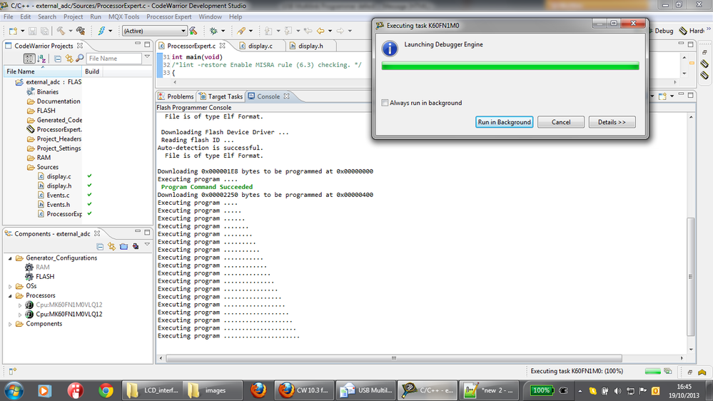The image size is (713, 401).
Task: Open the MQX Tools menu
Action: (x=123, y=17)
